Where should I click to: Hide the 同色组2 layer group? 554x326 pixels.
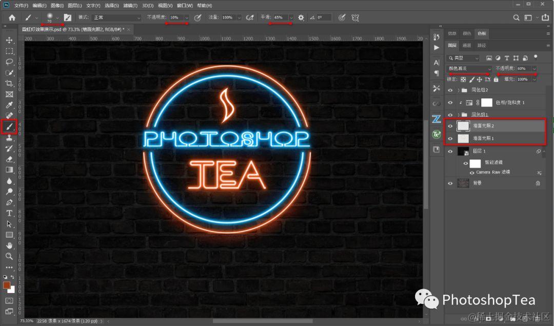point(450,90)
